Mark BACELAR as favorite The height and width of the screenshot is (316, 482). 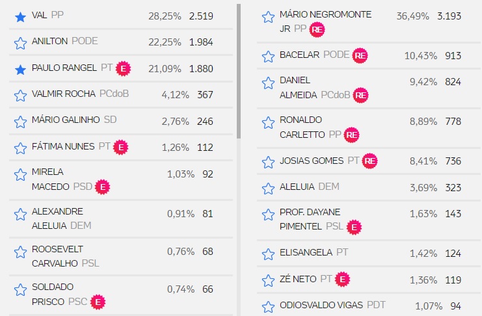tap(267, 57)
